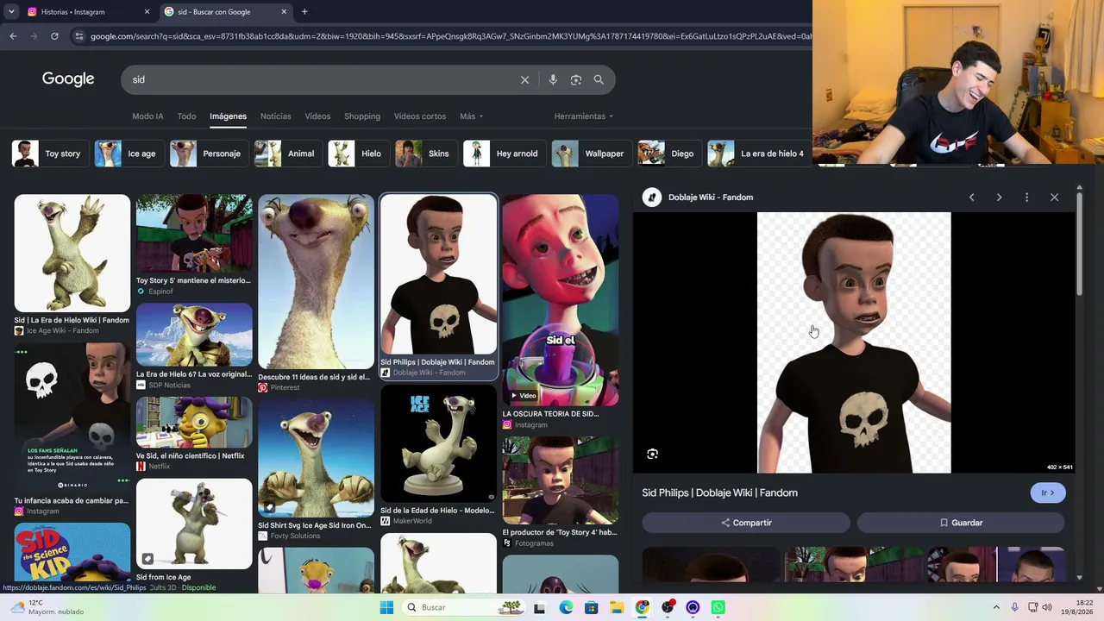Viewport: 1104px width, 621px height.
Task: Show hidden system tray icons
Action: (996, 607)
